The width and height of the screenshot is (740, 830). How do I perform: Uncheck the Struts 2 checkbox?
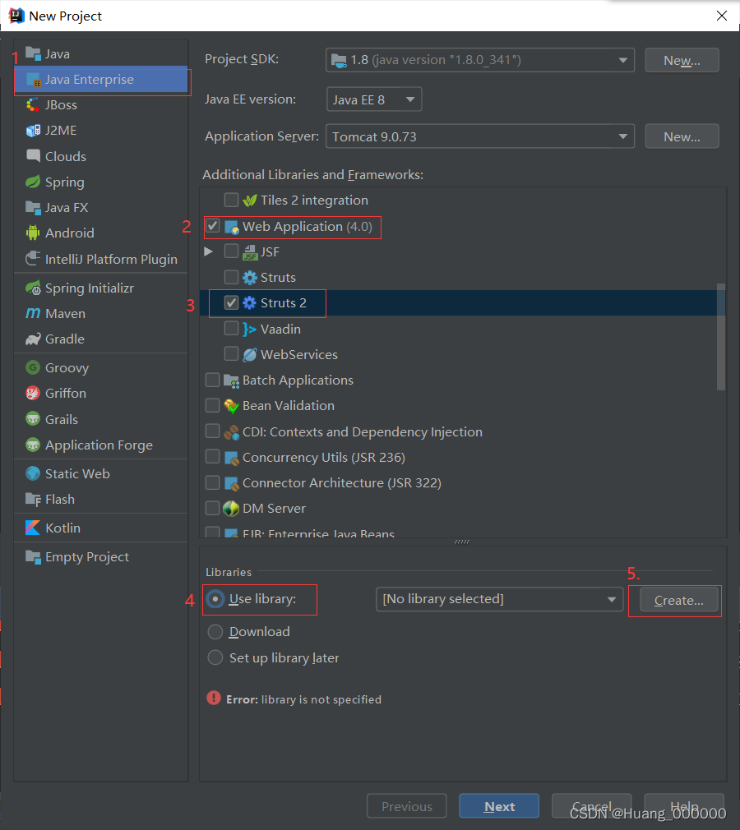(231, 302)
